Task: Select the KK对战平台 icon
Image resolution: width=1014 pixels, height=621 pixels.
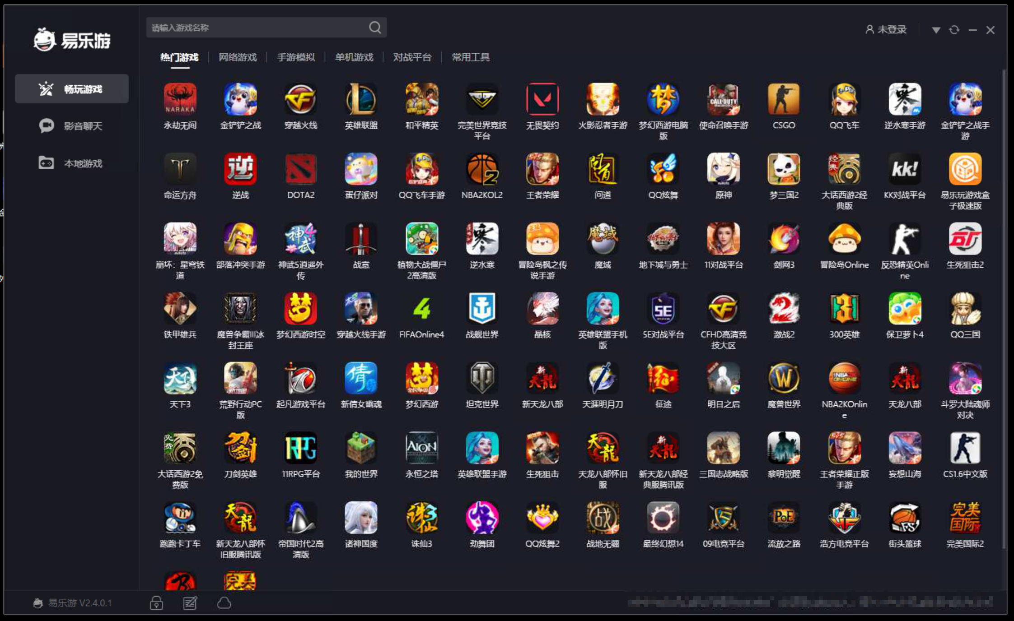Action: click(905, 169)
